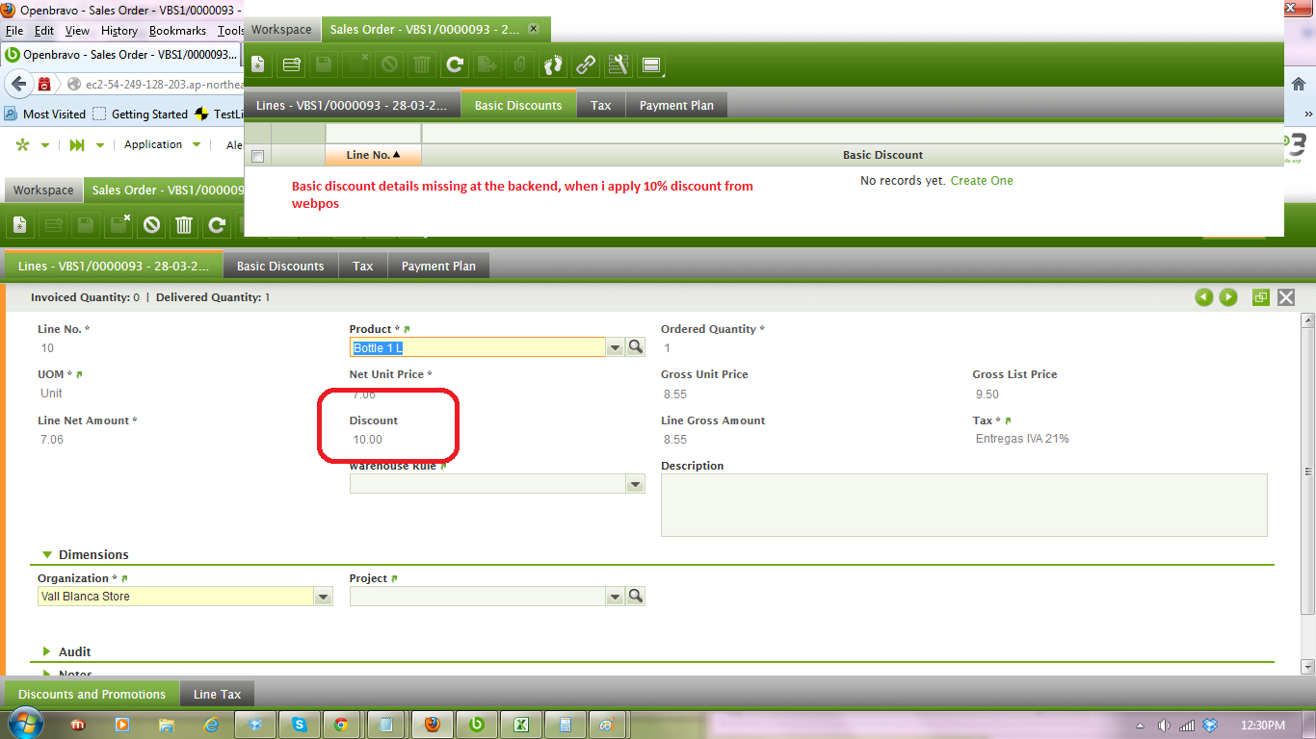This screenshot has width=1316, height=739.
Task: Click the quick launch fast-forward icon
Action: coord(76,144)
